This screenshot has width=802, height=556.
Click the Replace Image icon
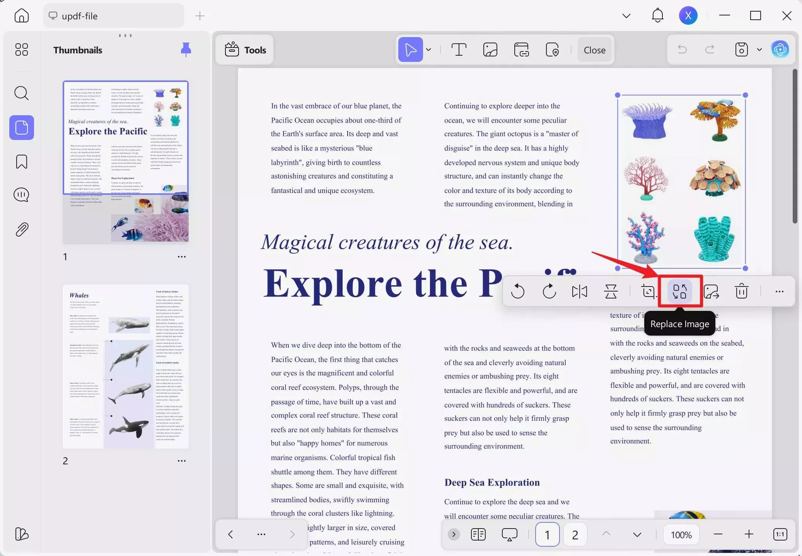(x=680, y=291)
